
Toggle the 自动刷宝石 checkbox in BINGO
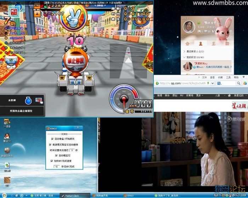click(56, 155)
